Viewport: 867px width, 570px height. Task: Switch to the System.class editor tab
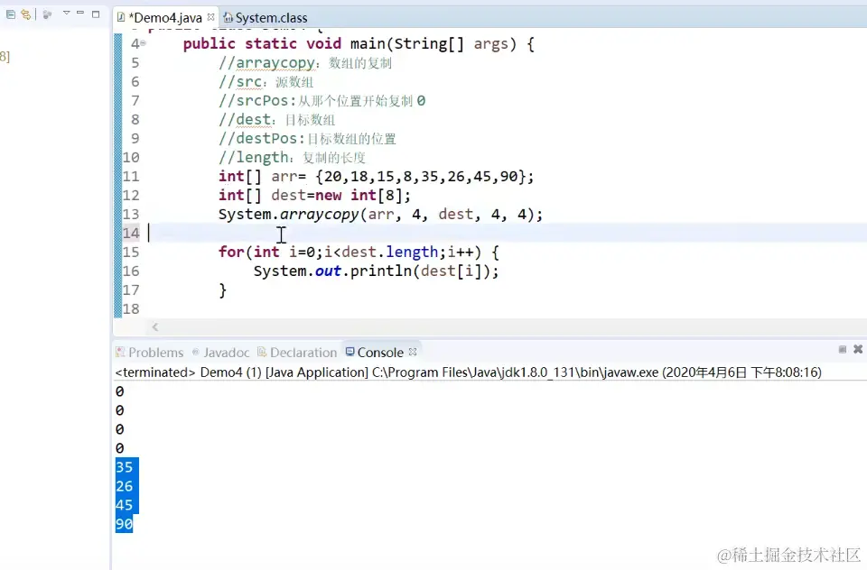[x=266, y=18]
